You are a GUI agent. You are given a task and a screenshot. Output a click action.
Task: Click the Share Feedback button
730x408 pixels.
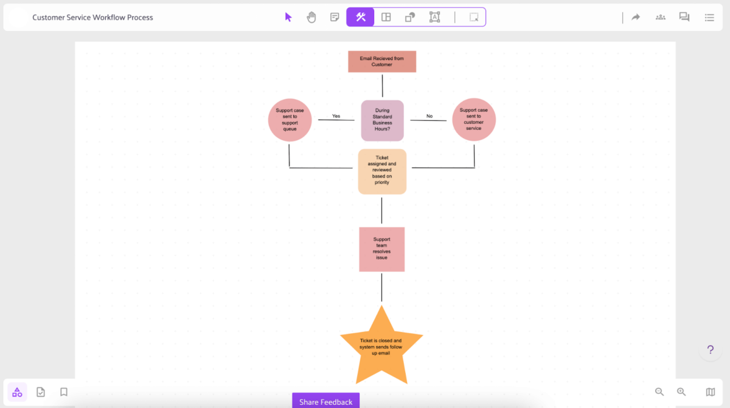coord(325,401)
